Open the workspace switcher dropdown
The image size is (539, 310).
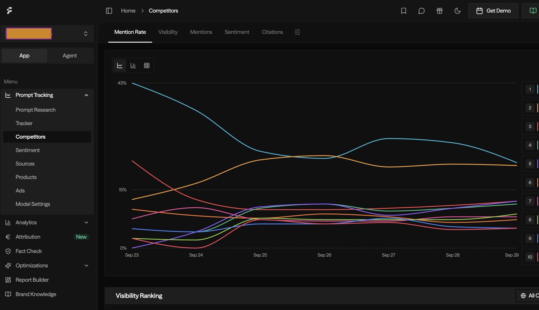[47, 34]
